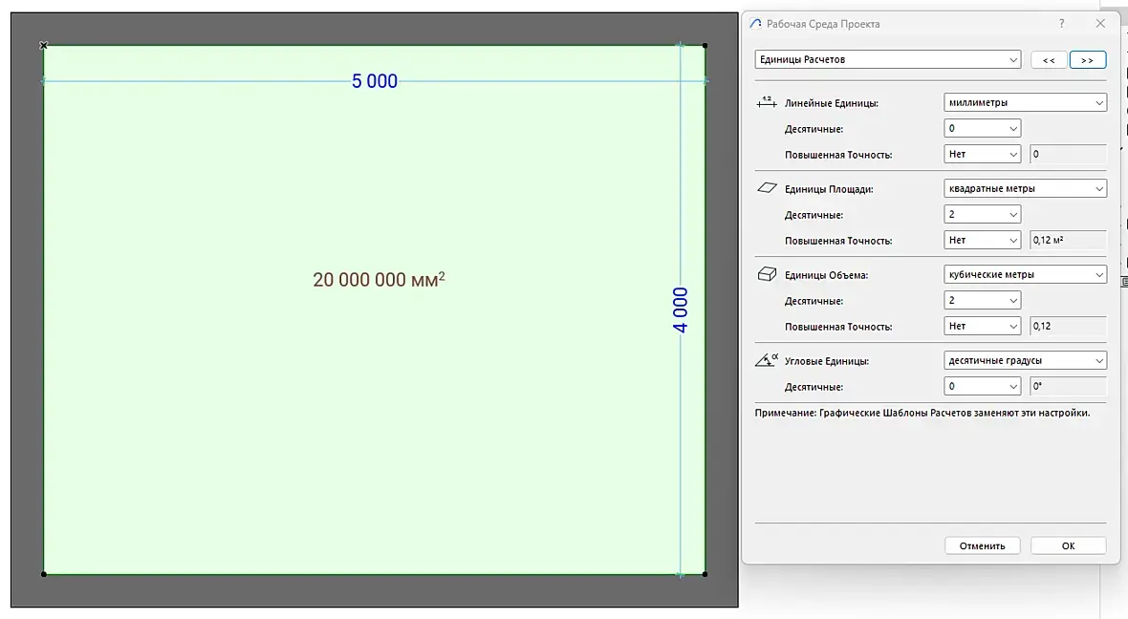Open the десятичные градусы angle dropdown

[1025, 360]
